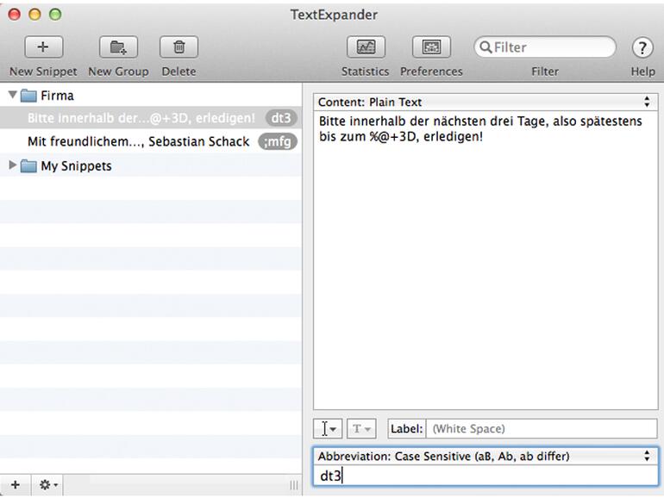Select the 'Bitte innerhalb der' snippet
664x498 pixels.
(141, 118)
